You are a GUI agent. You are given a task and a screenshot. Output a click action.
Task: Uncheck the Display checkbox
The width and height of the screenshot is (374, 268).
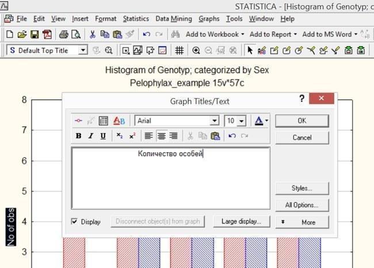74,221
